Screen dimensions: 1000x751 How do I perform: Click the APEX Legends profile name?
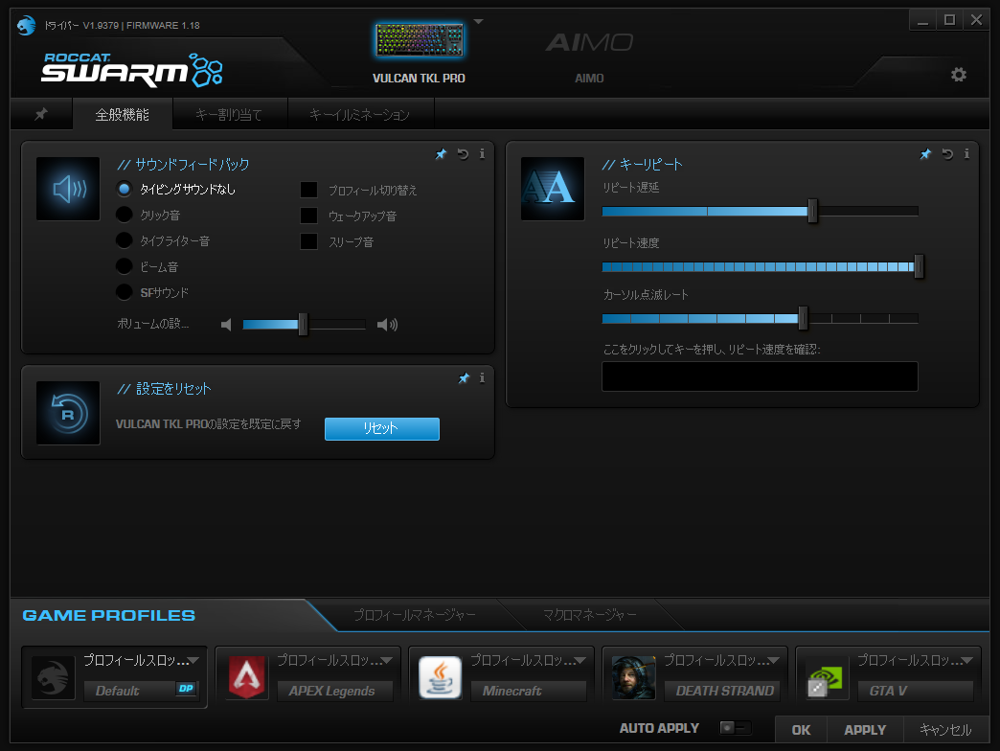pos(335,691)
